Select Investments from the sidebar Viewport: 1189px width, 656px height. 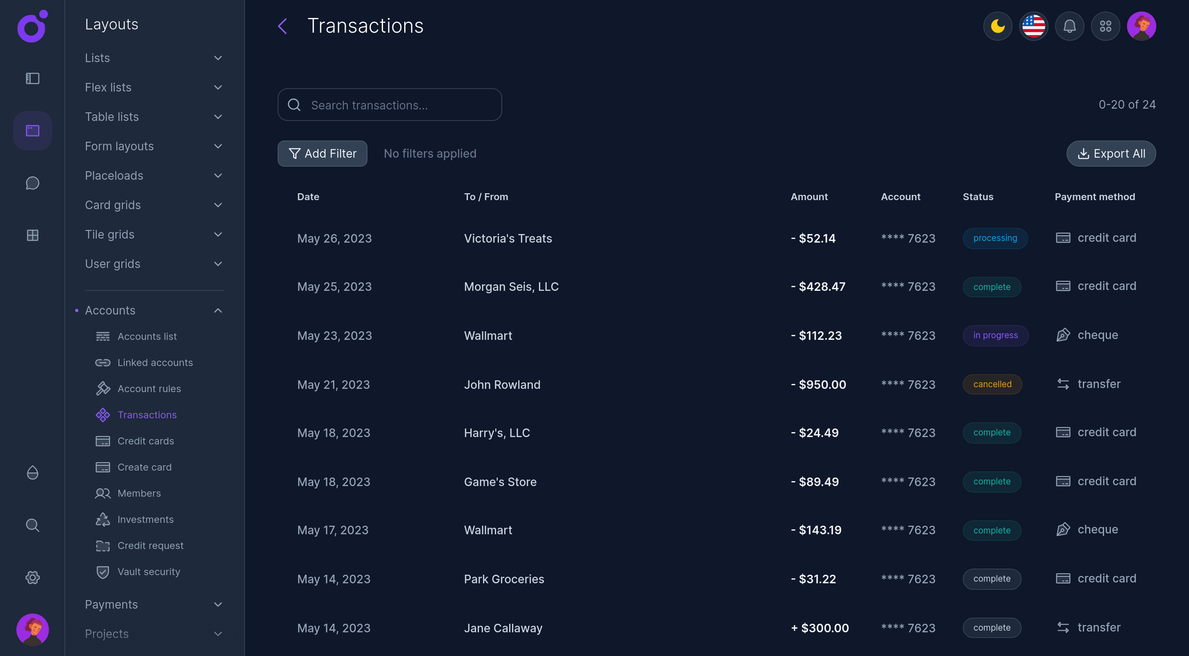146,519
